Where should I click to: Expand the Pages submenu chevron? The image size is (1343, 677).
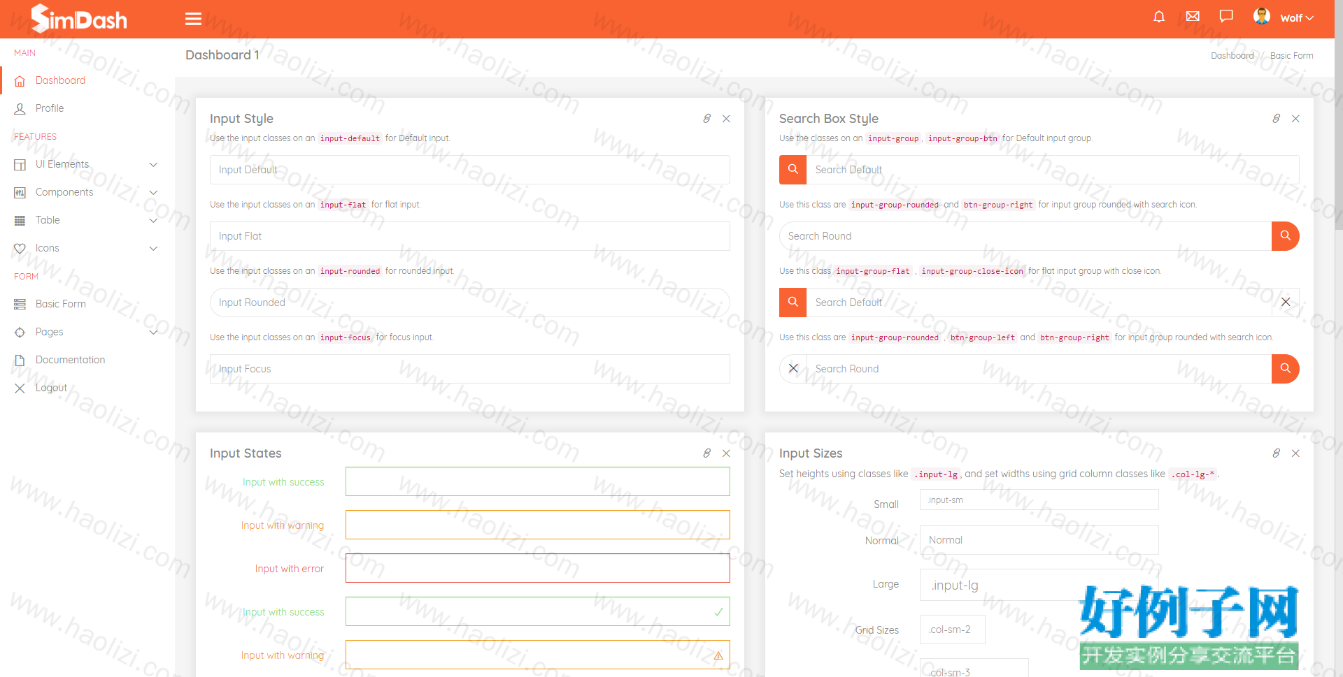coord(154,333)
